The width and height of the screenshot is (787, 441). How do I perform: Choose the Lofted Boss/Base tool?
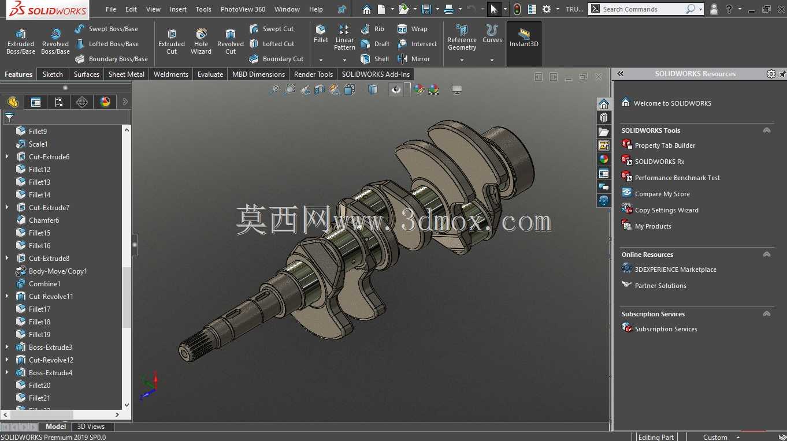click(106, 44)
